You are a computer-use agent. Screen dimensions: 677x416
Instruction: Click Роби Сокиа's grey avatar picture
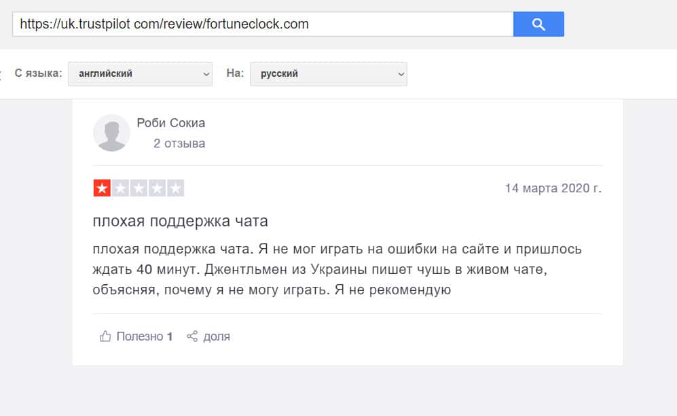pos(111,133)
